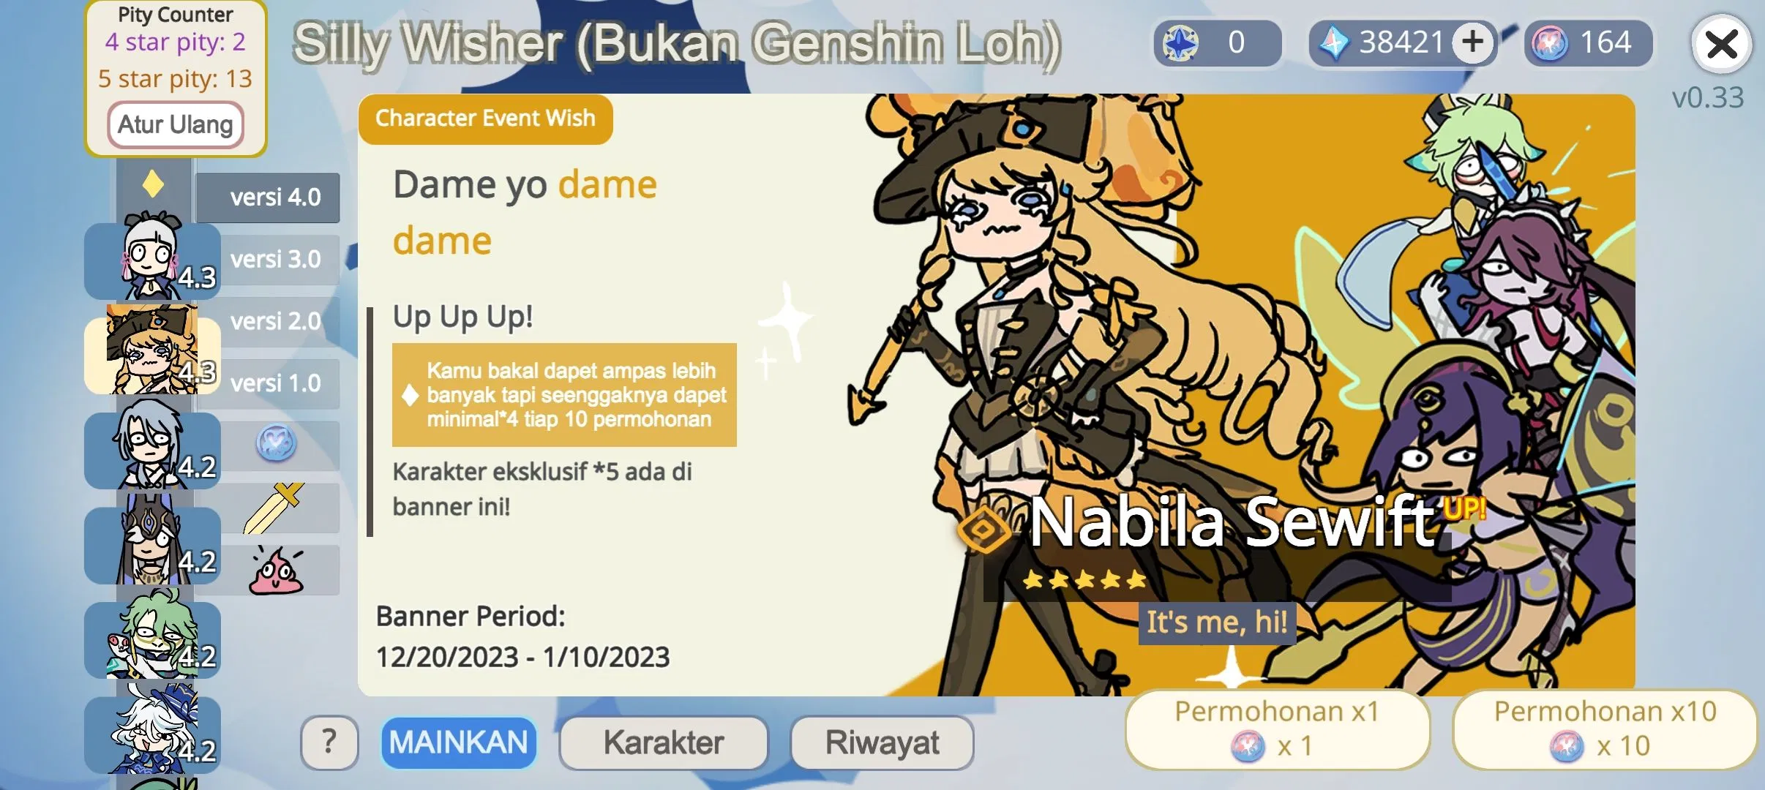Open the question mark help button
The height and width of the screenshot is (790, 1765).
329,742
